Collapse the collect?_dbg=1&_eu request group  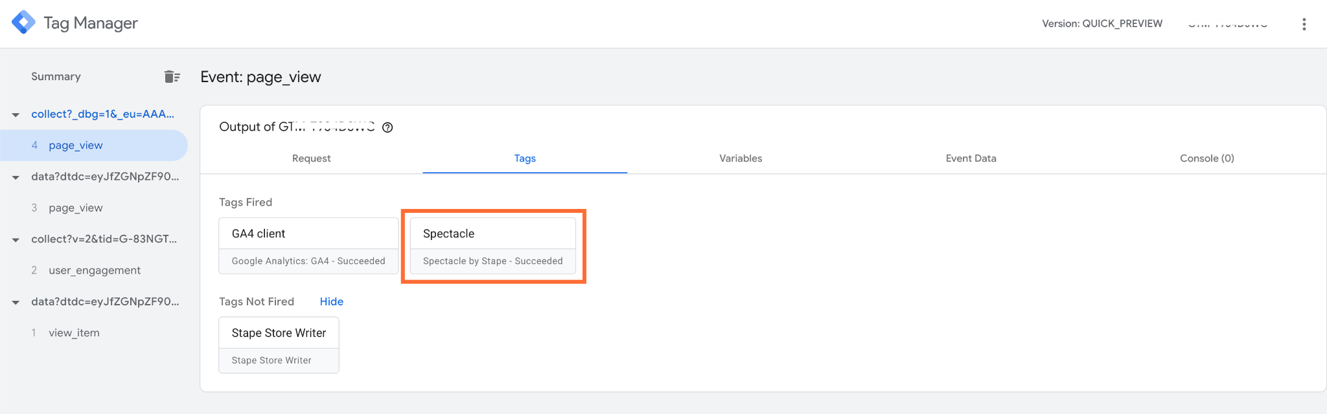click(16, 114)
